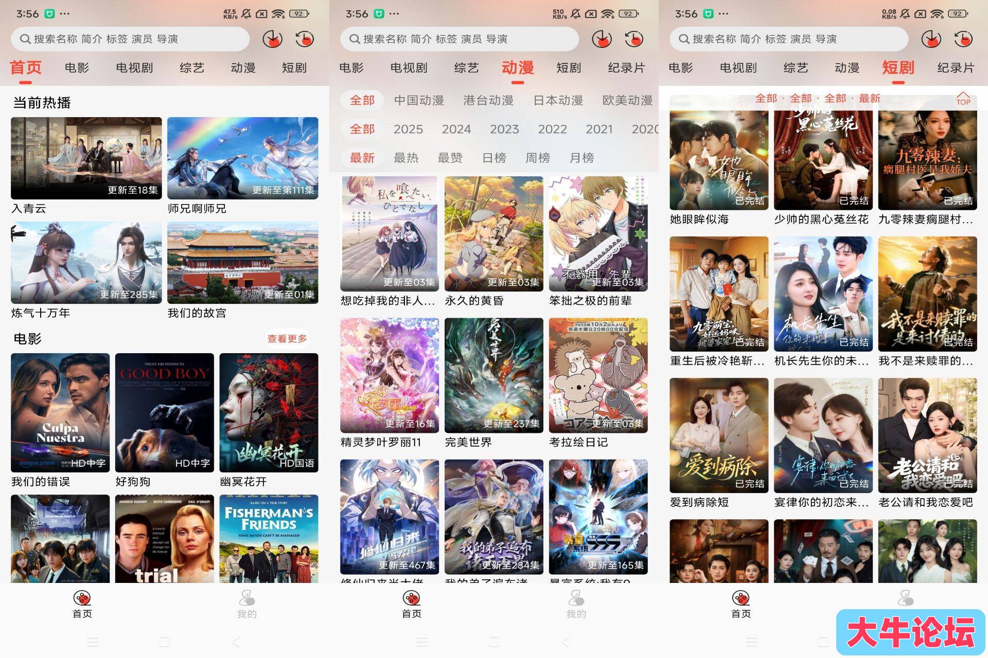Switch to 综艺 tab on 首页 screen
This screenshot has height=658, width=988.
(192, 68)
